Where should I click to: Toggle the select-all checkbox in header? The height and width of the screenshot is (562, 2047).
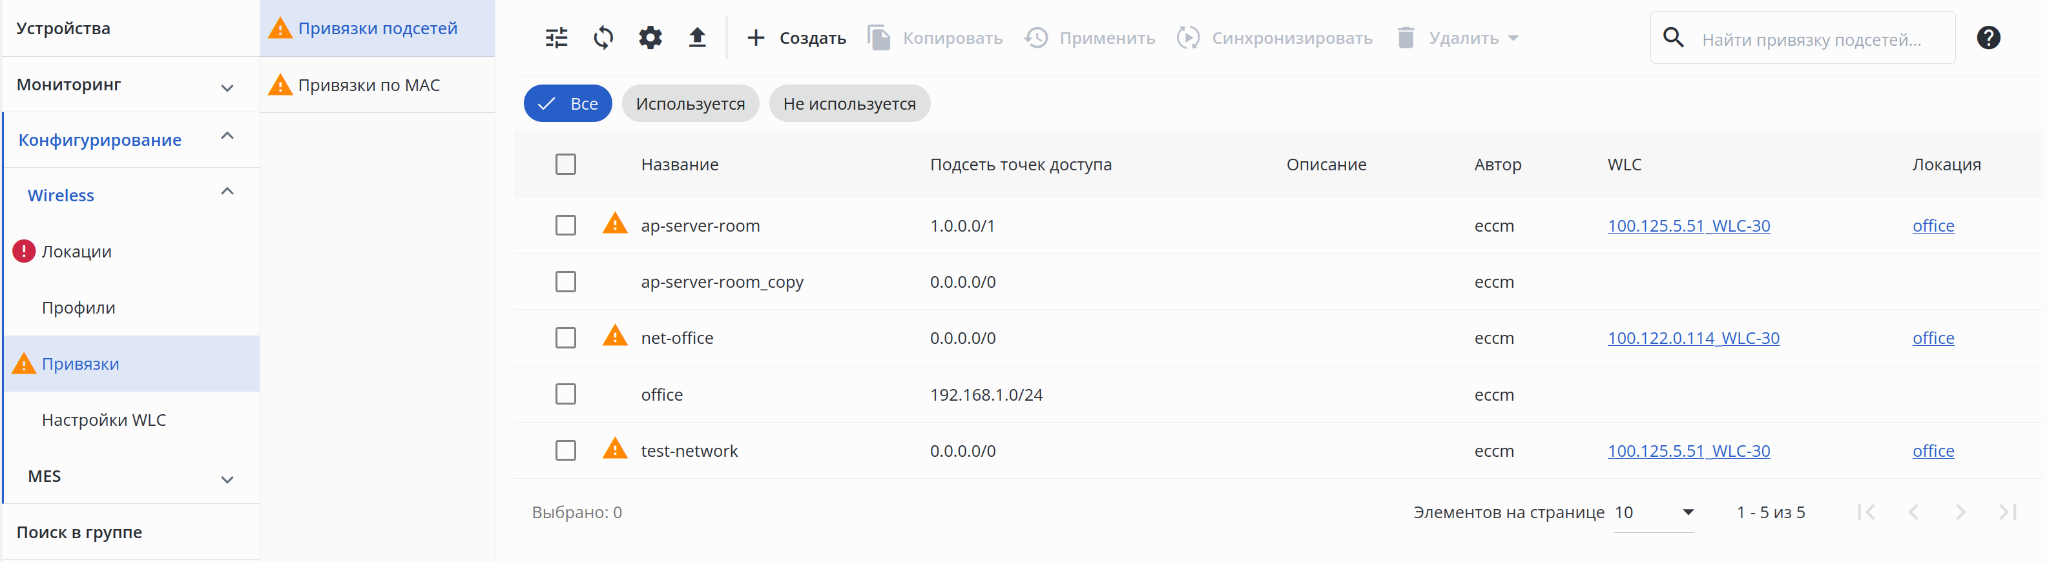pos(566,165)
